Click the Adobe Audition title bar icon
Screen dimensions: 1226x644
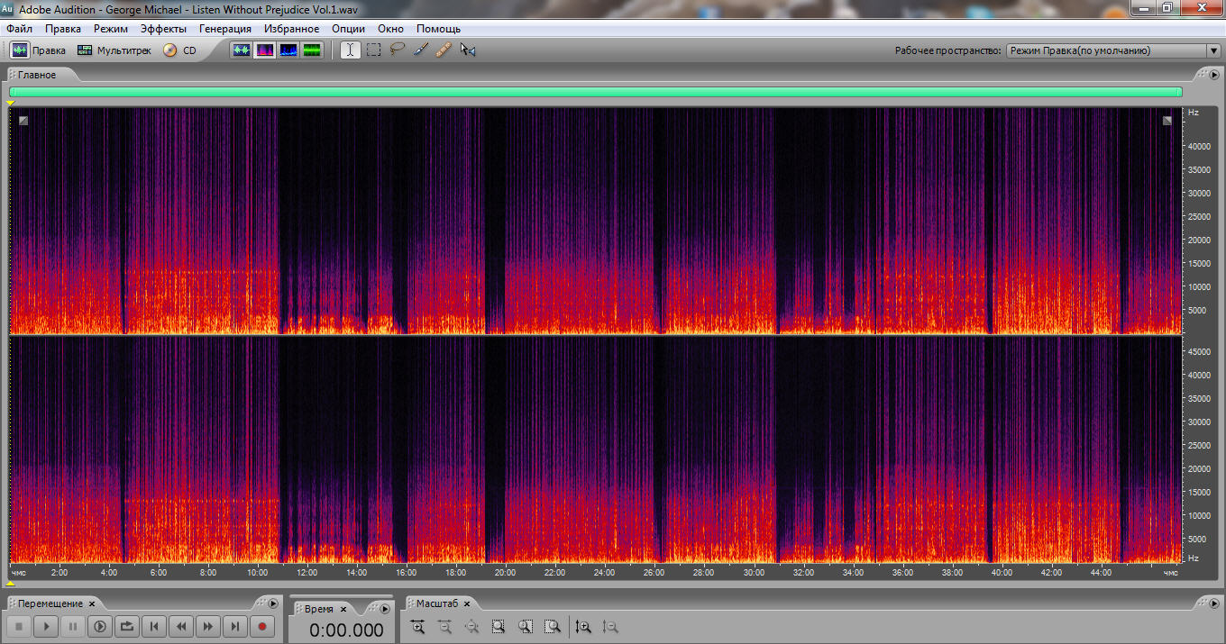(8, 8)
